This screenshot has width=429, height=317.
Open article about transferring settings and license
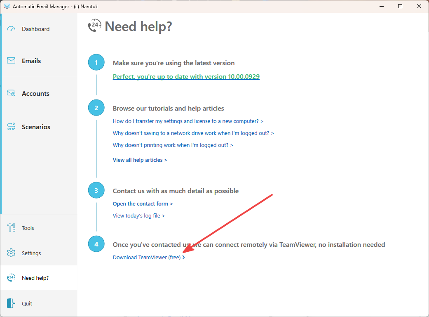point(188,121)
